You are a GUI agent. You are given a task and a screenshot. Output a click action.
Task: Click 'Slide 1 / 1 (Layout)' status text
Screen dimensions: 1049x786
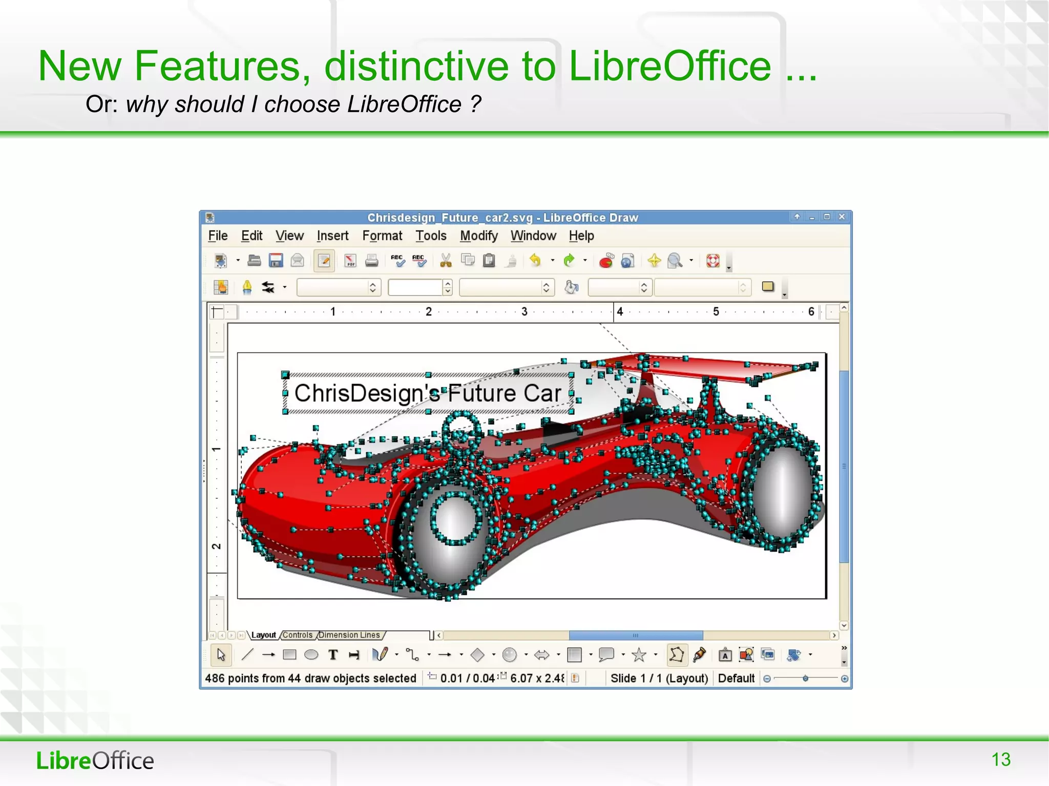(659, 678)
